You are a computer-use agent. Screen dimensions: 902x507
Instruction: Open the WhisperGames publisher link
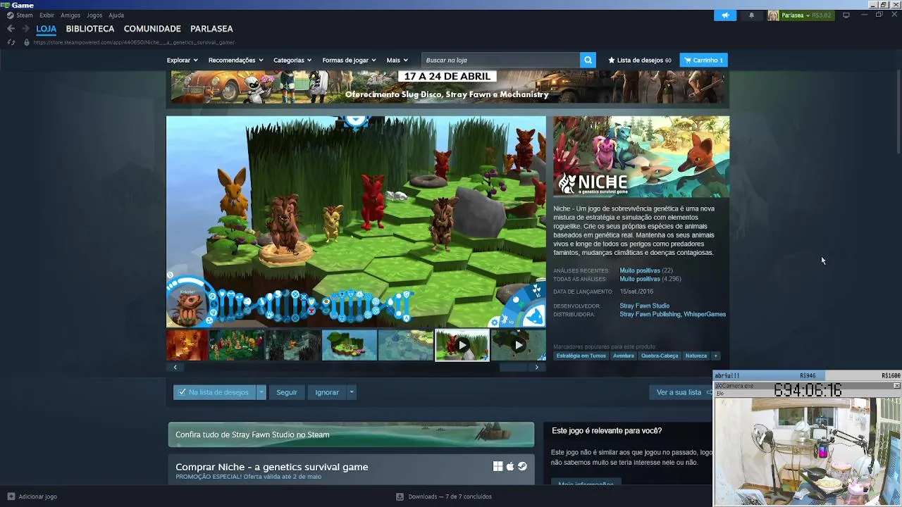pyautogui.click(x=705, y=314)
